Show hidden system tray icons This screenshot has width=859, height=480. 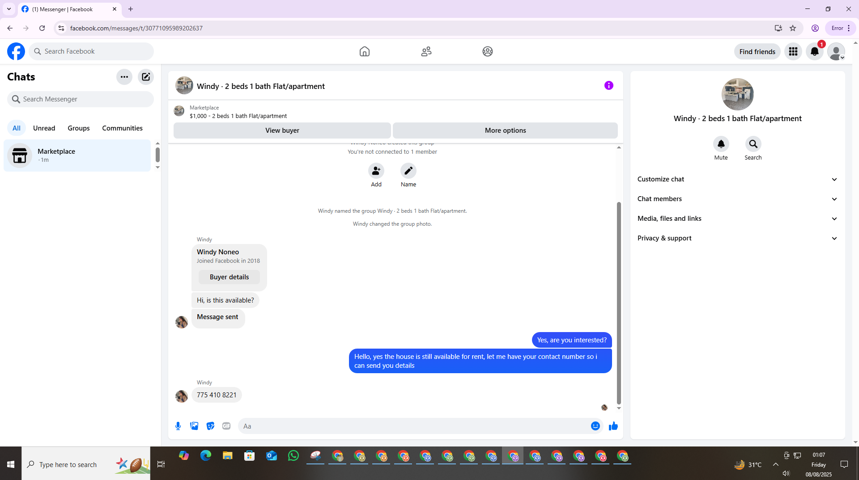776,464
